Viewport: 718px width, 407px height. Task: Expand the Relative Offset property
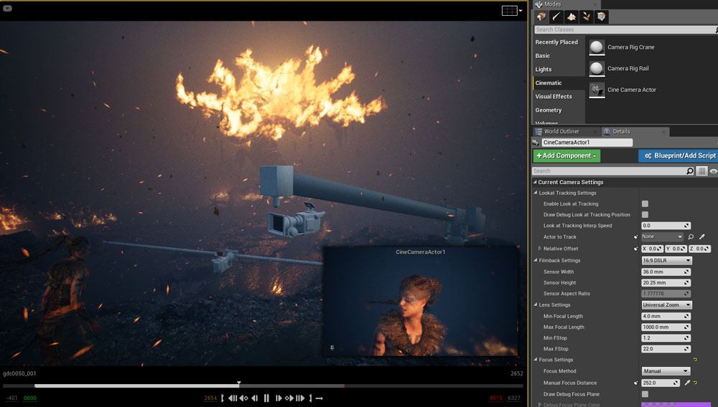[540, 249]
